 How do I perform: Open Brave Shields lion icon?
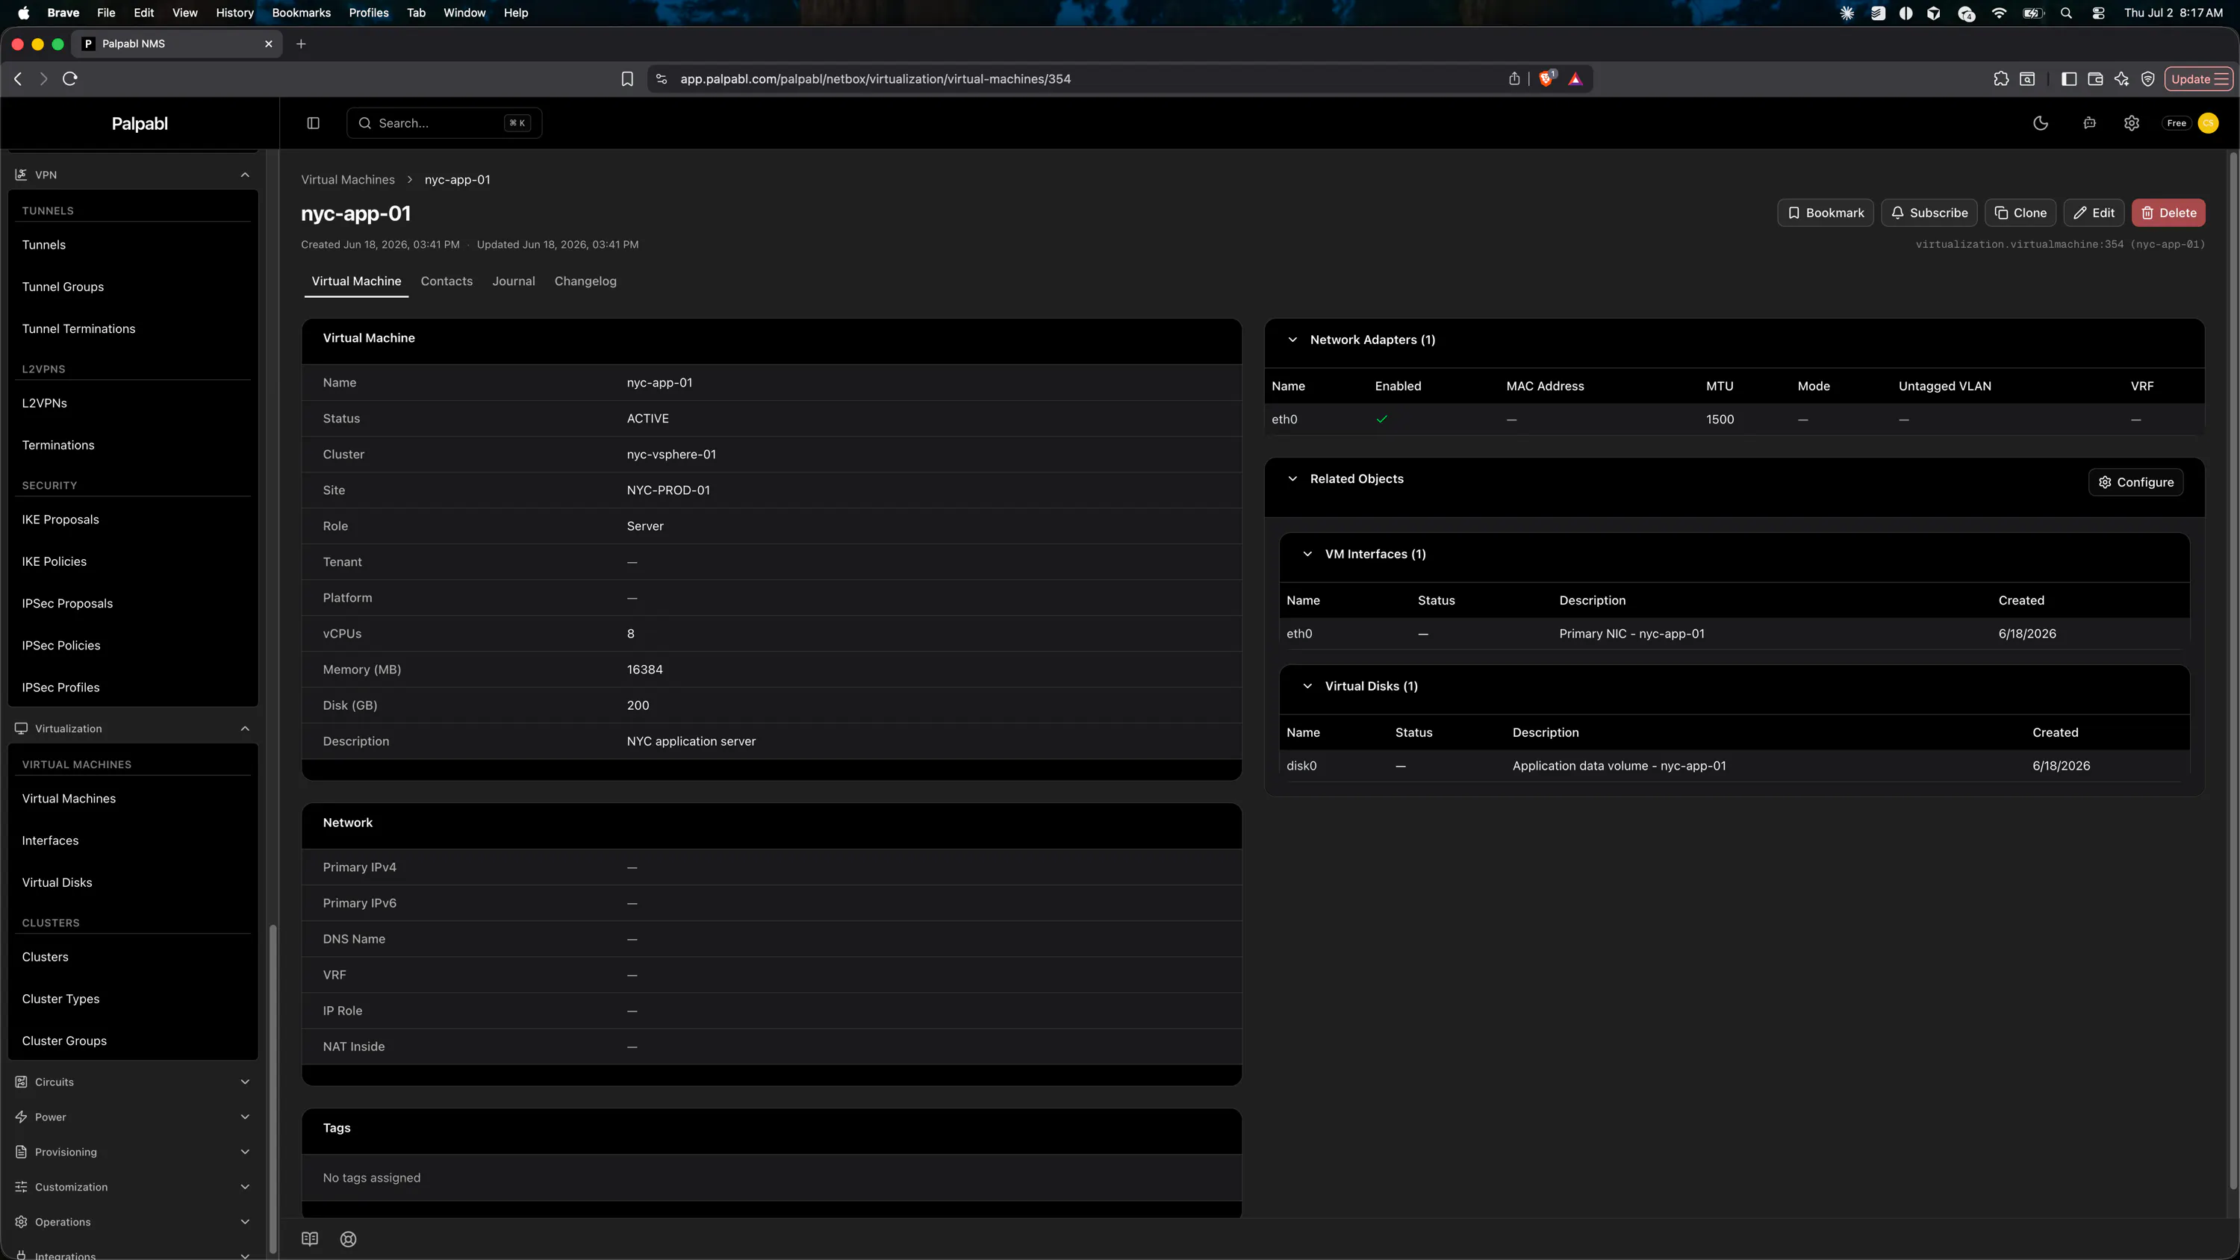(1546, 79)
